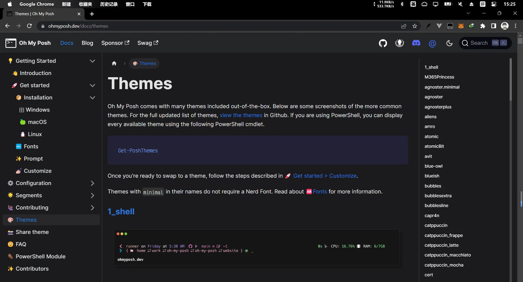Jump to catppuccin_mocha in table of contents
This screenshot has width=523, height=282.
click(444, 265)
